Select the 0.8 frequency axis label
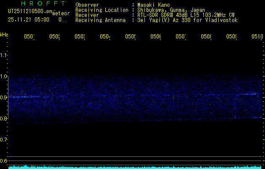This screenshot has height=169, width=265. point(4,119)
